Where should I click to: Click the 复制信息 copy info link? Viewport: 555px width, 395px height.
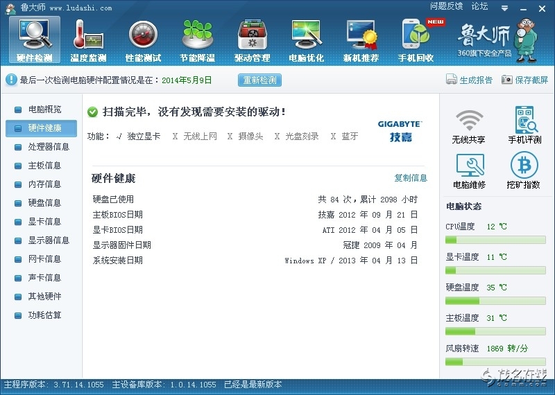click(x=411, y=178)
